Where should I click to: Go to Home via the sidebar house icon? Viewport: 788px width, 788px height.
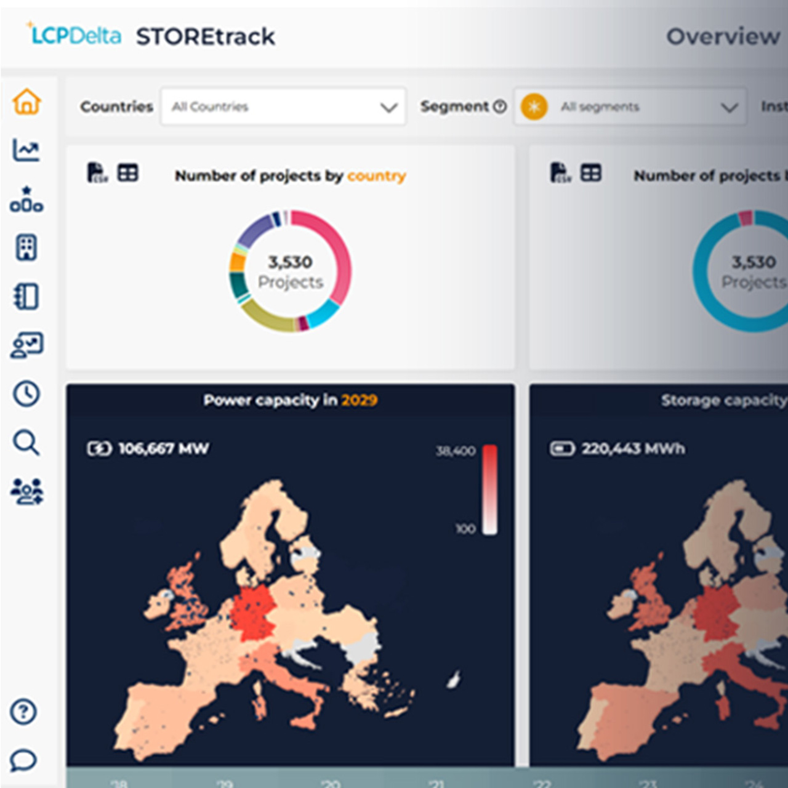click(x=26, y=102)
